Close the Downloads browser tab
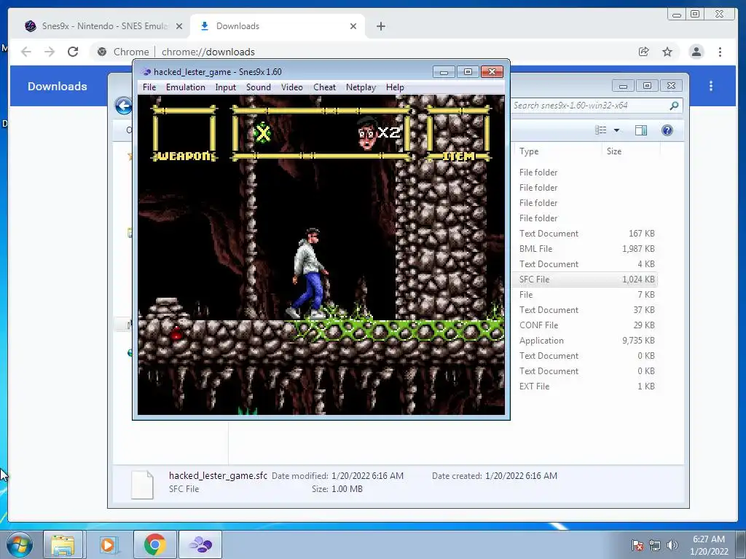The width and height of the screenshot is (746, 559). click(353, 26)
